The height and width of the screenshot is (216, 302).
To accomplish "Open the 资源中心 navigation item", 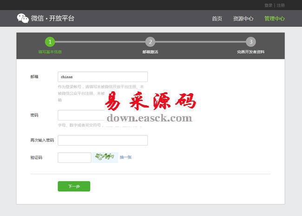I will point(243,19).
